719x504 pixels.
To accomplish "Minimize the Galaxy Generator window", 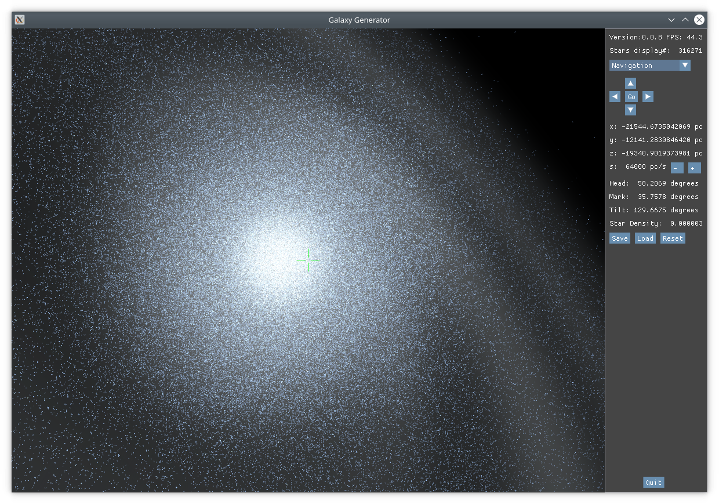I will tap(671, 20).
